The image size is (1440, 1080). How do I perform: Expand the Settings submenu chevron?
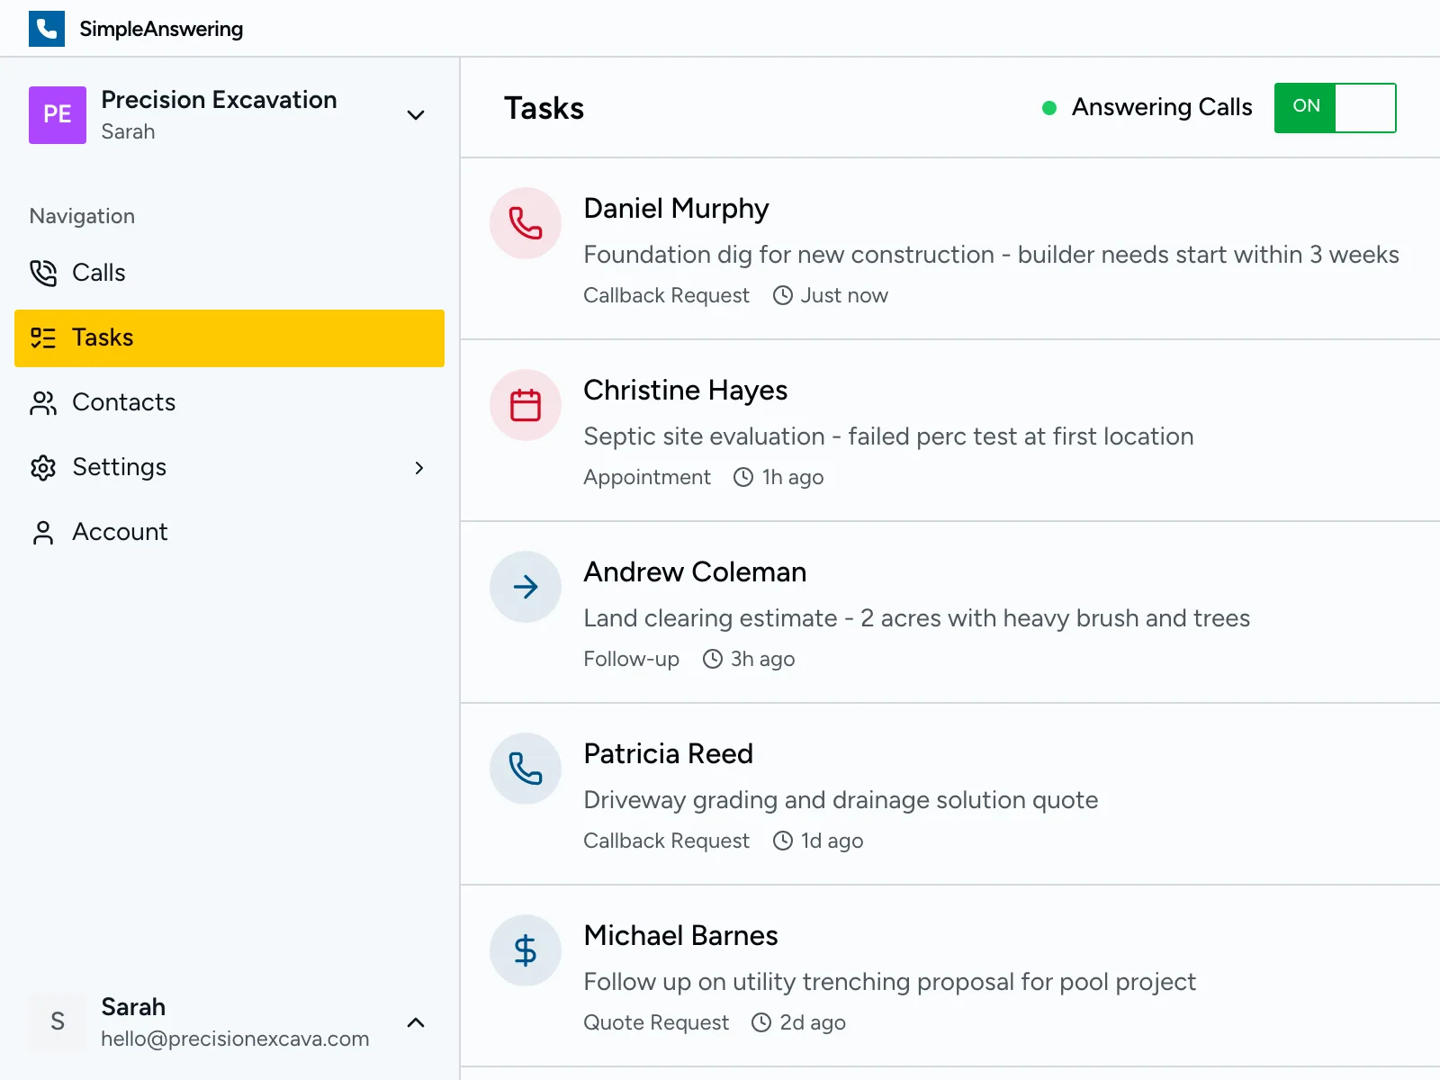pos(418,467)
